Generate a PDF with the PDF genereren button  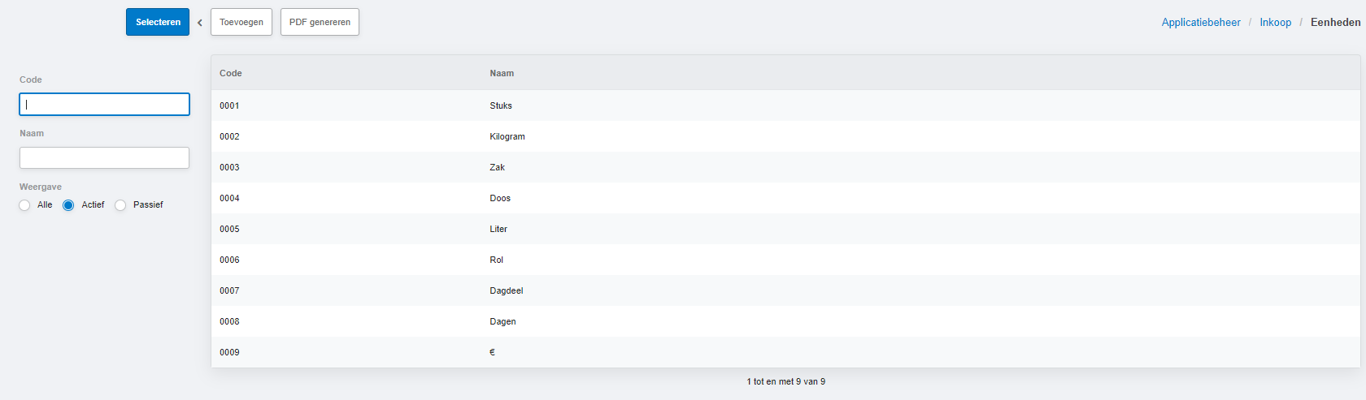[x=320, y=22]
